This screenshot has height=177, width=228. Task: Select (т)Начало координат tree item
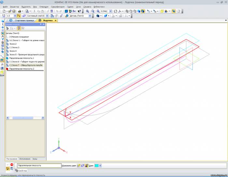[x=19, y=37]
